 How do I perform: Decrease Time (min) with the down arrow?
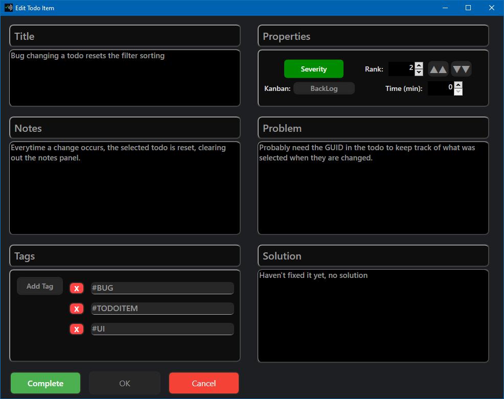coord(459,92)
